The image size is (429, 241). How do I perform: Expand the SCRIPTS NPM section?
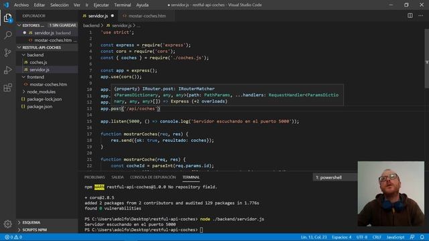[x=19, y=230]
